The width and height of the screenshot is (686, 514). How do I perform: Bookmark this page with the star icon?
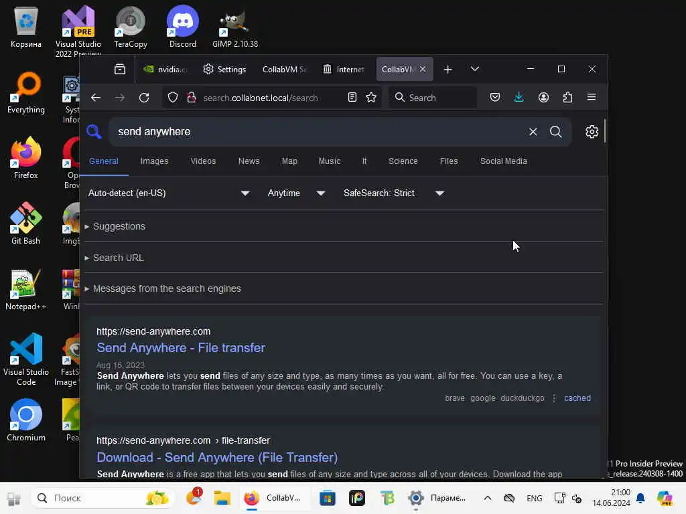(x=371, y=98)
